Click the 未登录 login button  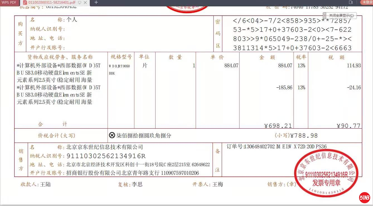tap(367, 2)
